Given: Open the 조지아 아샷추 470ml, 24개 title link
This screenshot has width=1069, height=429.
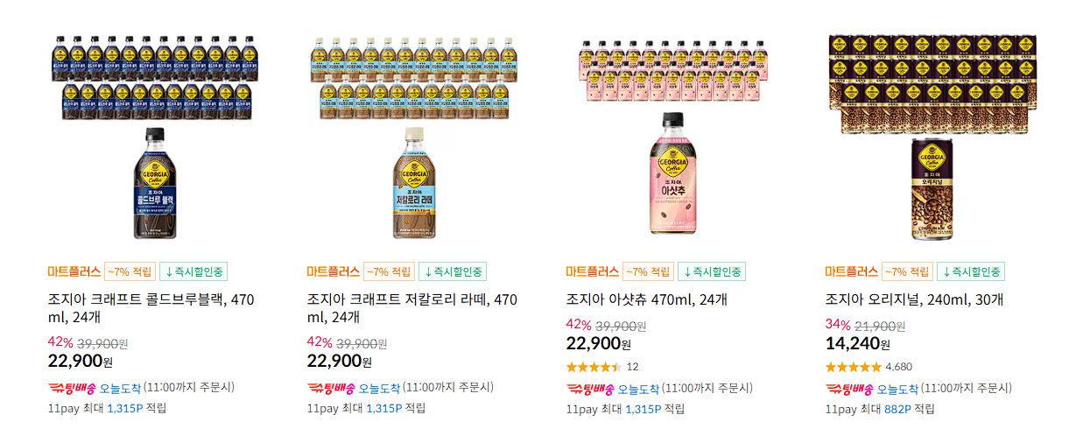Looking at the screenshot, I should coord(647,300).
